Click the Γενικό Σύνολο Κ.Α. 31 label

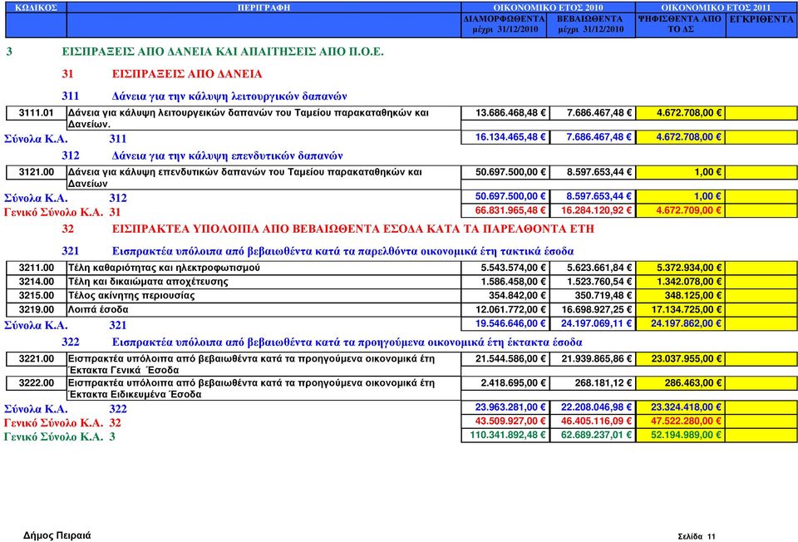(62, 212)
